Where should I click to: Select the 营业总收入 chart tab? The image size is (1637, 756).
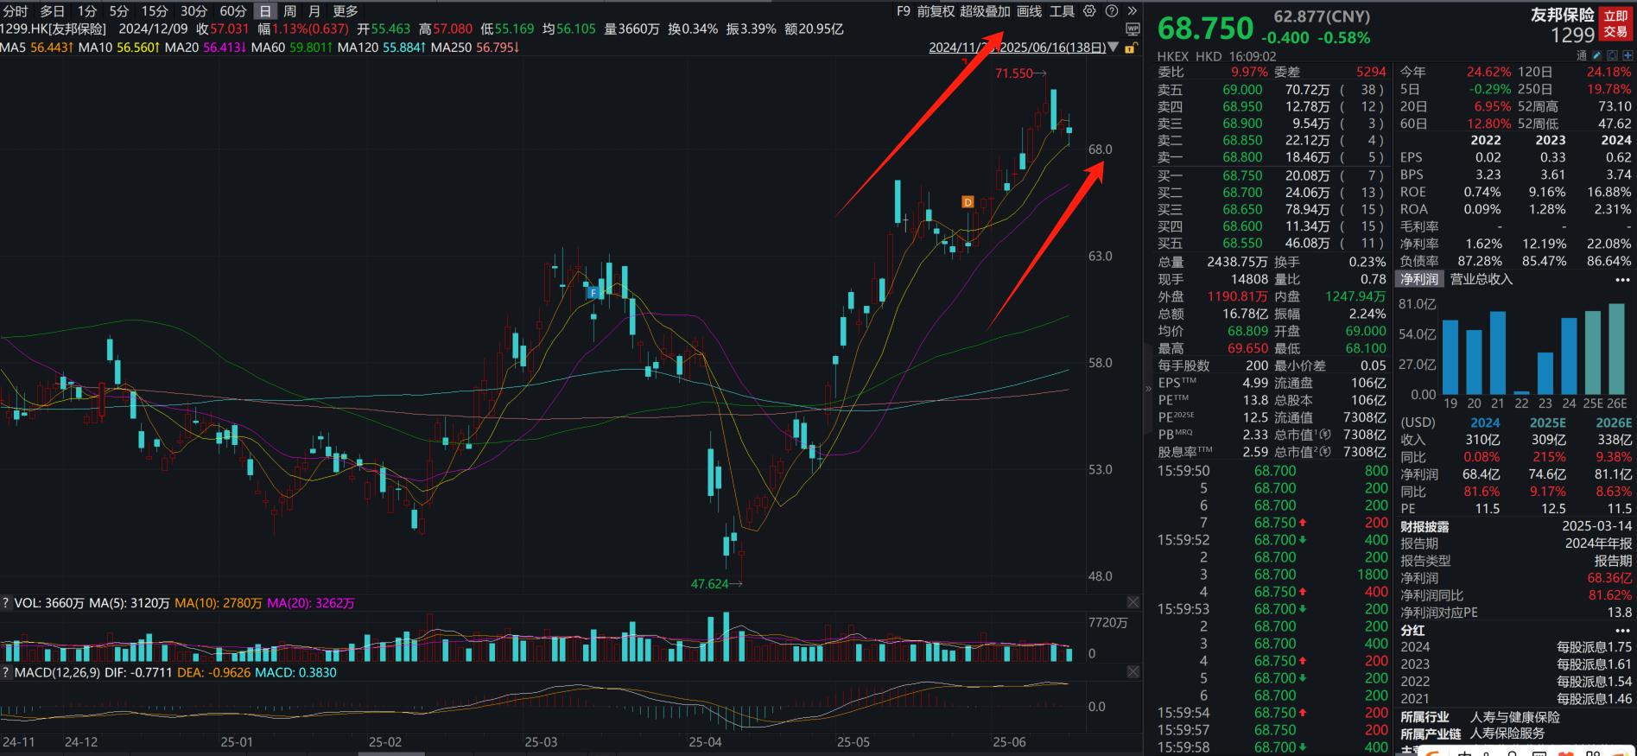tap(1482, 279)
